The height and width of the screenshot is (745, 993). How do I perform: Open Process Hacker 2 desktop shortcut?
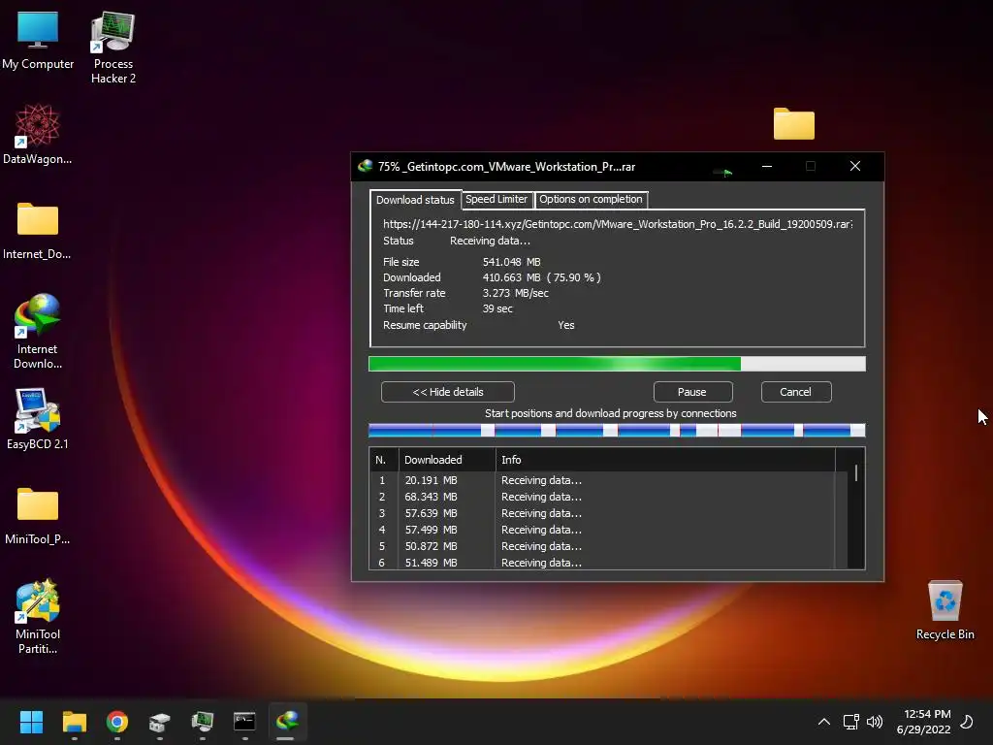pos(112,48)
